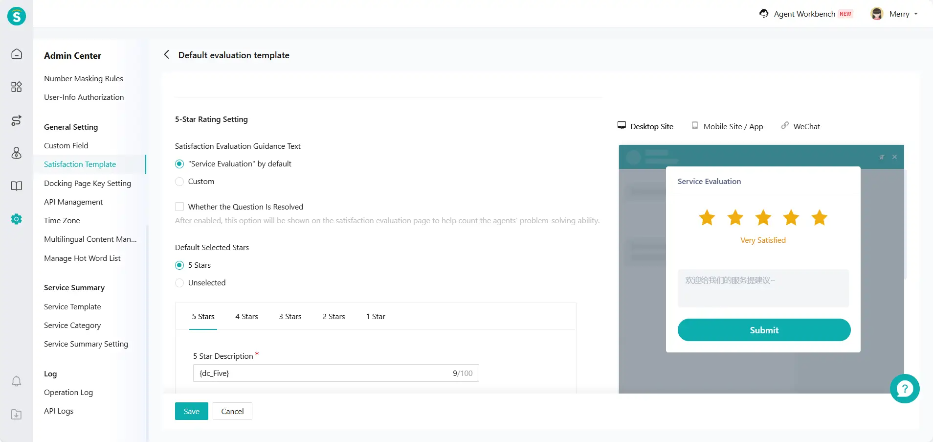Enable Whether the Question Is Resolved checkbox
Image resolution: width=933 pixels, height=442 pixels.
pyautogui.click(x=179, y=207)
